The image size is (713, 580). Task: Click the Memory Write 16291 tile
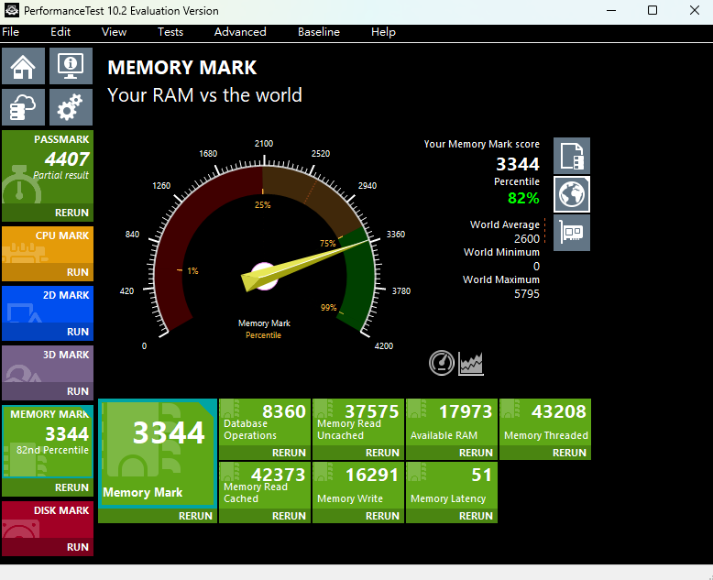pyautogui.click(x=358, y=486)
